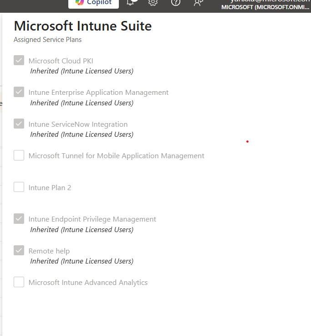Toggle Intune Enterprise Application Management checkbox
Image resolution: width=311 pixels, height=336 pixels.
(x=19, y=92)
